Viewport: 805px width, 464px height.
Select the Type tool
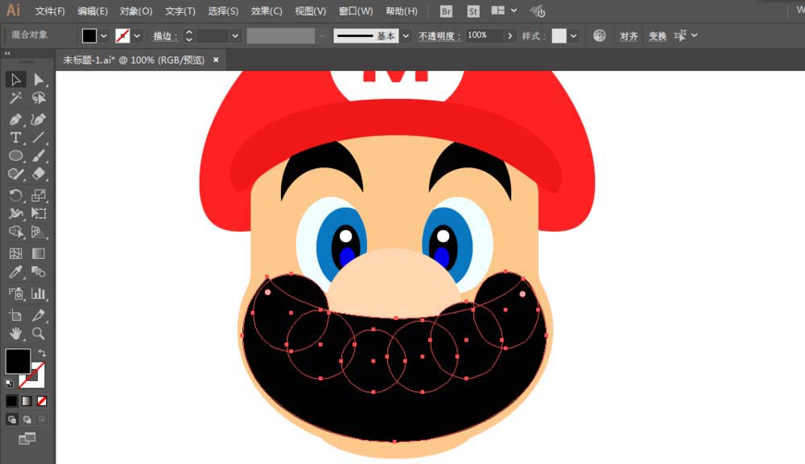pos(15,138)
